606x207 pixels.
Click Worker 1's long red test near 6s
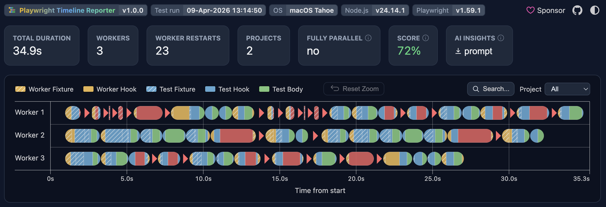coord(148,113)
